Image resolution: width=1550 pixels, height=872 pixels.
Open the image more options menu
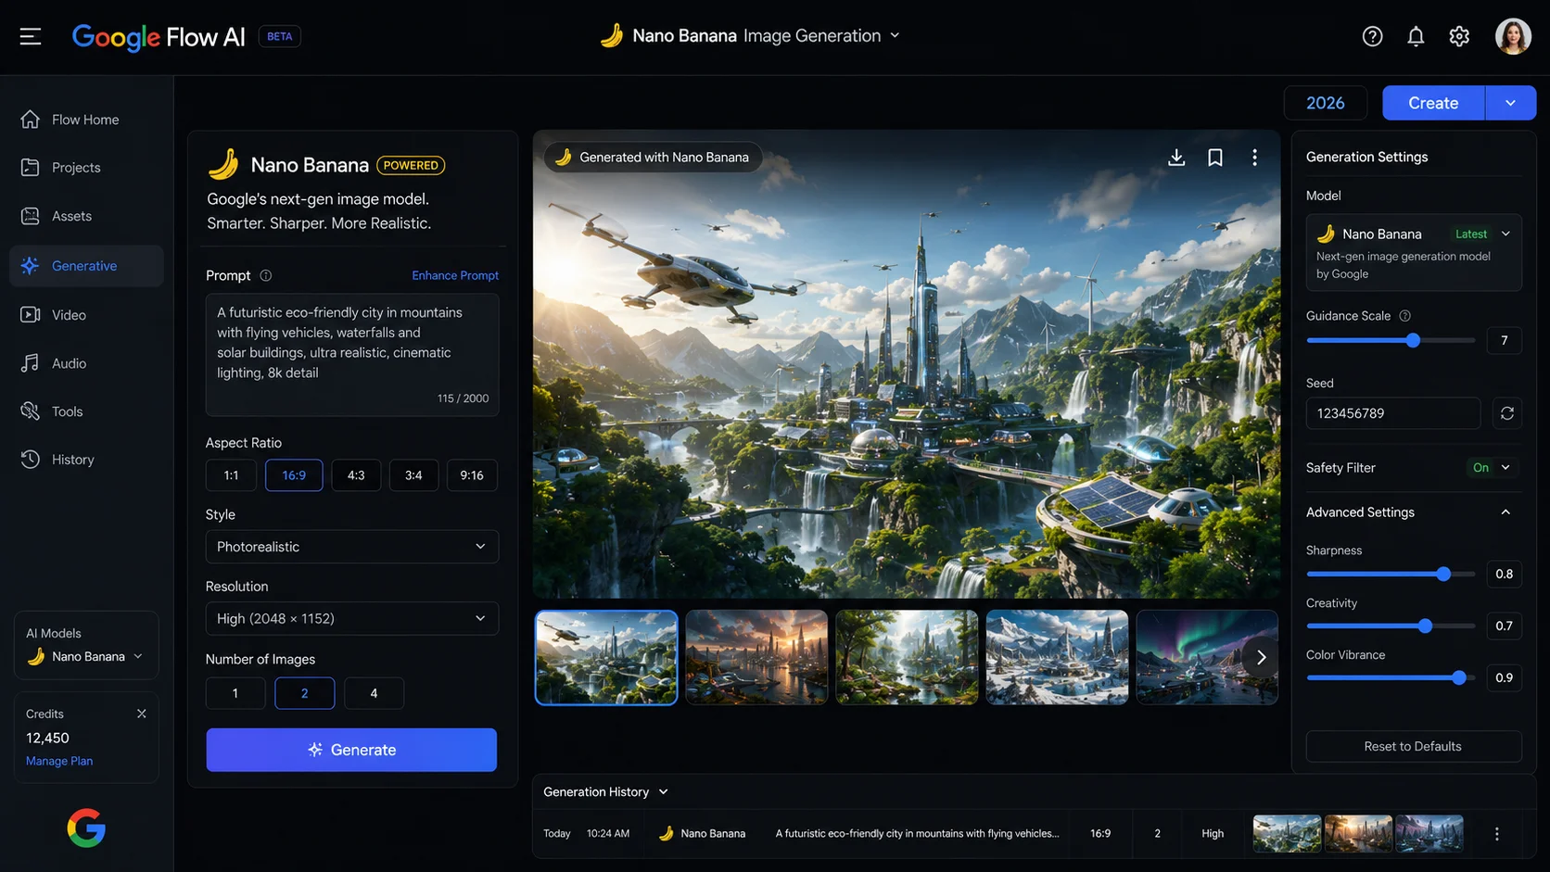click(x=1254, y=158)
